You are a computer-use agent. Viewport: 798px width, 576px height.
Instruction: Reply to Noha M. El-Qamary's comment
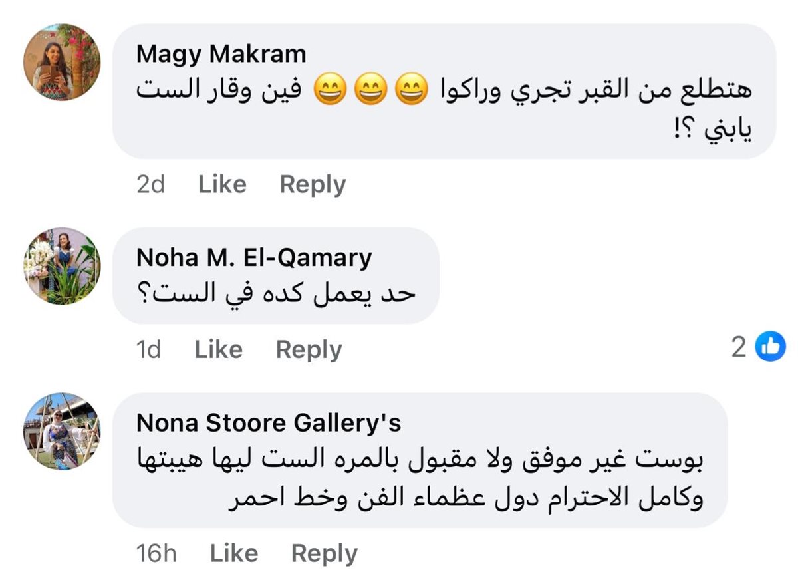pos(309,349)
